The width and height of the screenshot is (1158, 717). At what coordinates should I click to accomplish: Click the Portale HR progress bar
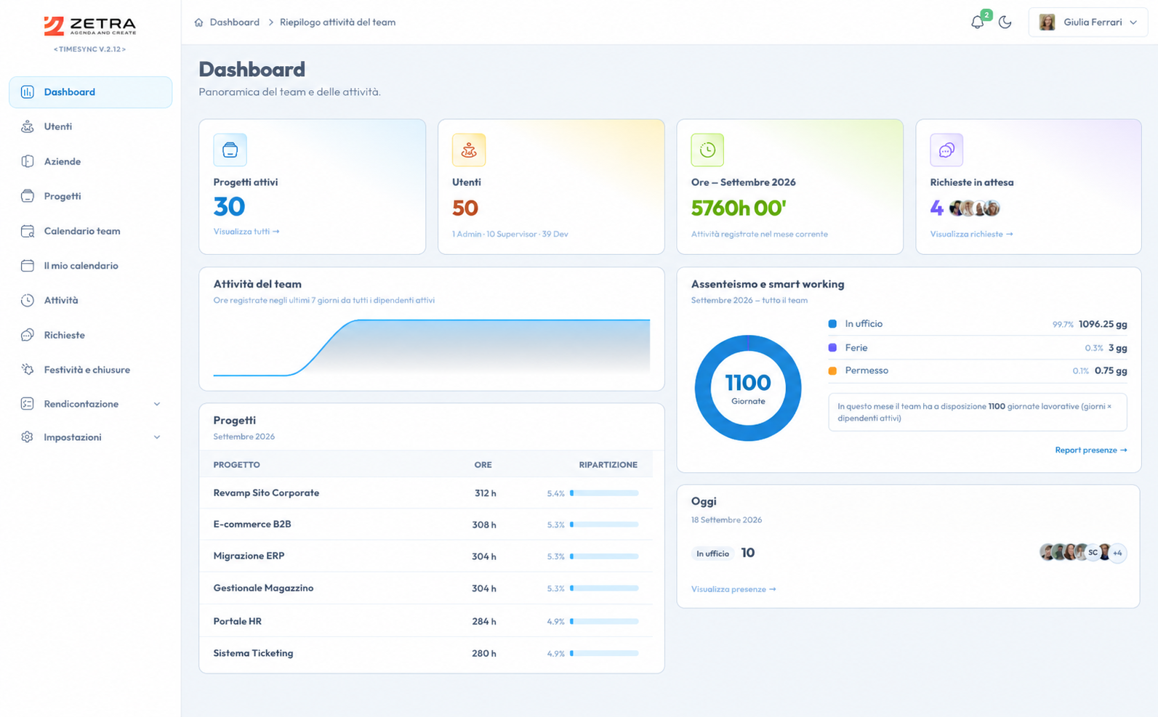click(604, 622)
